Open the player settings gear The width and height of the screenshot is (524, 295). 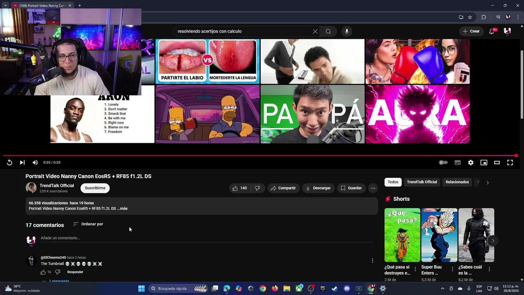[471, 163]
